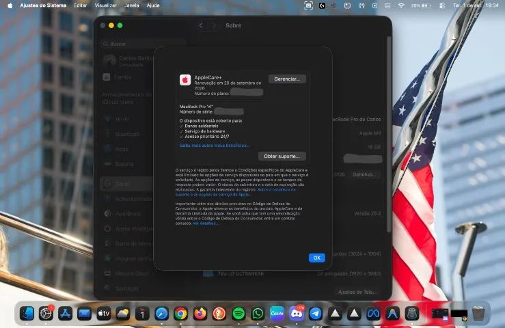Viewport: 505px width, 328px height.
Task: Open Discord from the Dock
Action: (297, 314)
